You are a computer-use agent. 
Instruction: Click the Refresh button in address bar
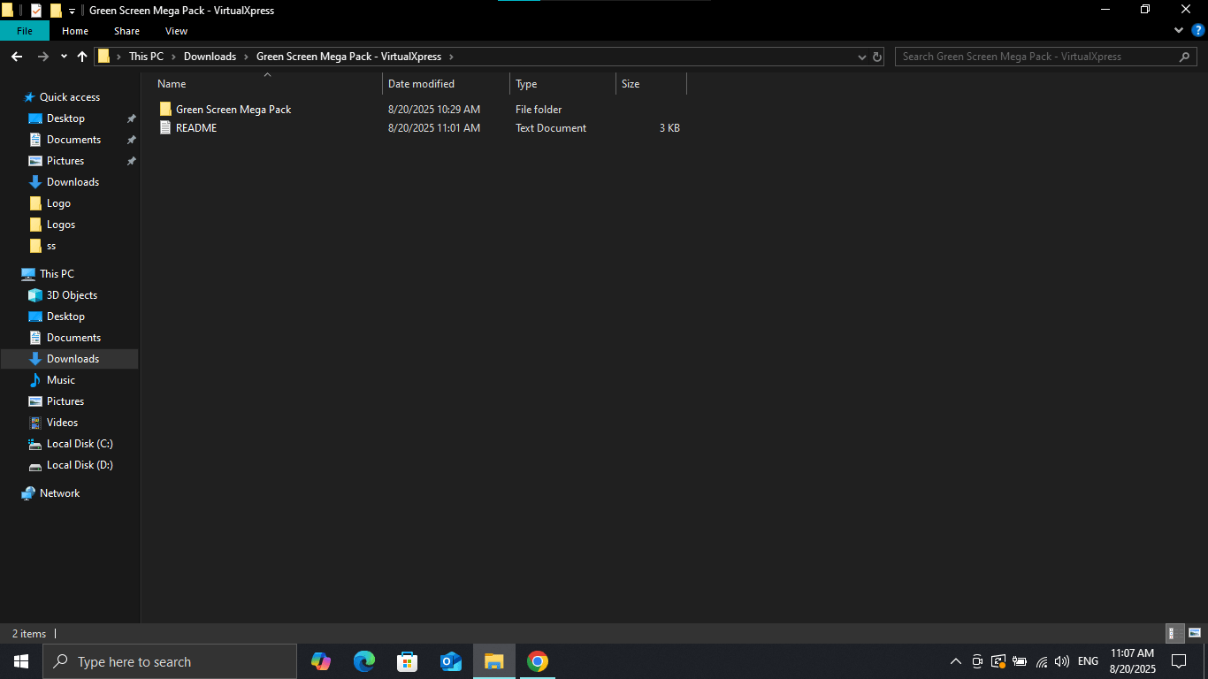click(x=877, y=57)
